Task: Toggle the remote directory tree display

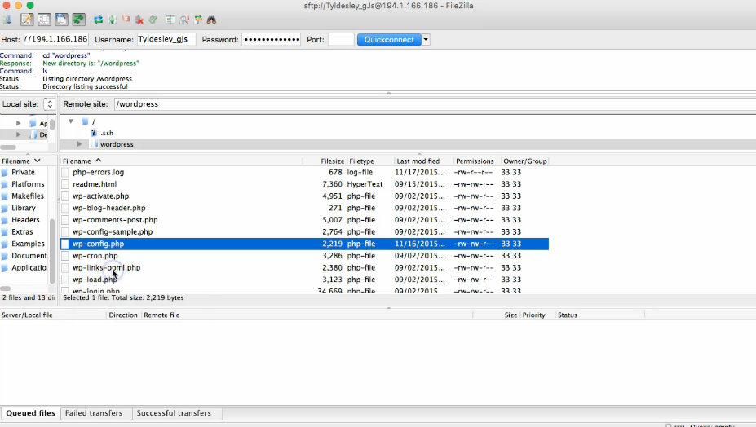Action: coord(61,20)
